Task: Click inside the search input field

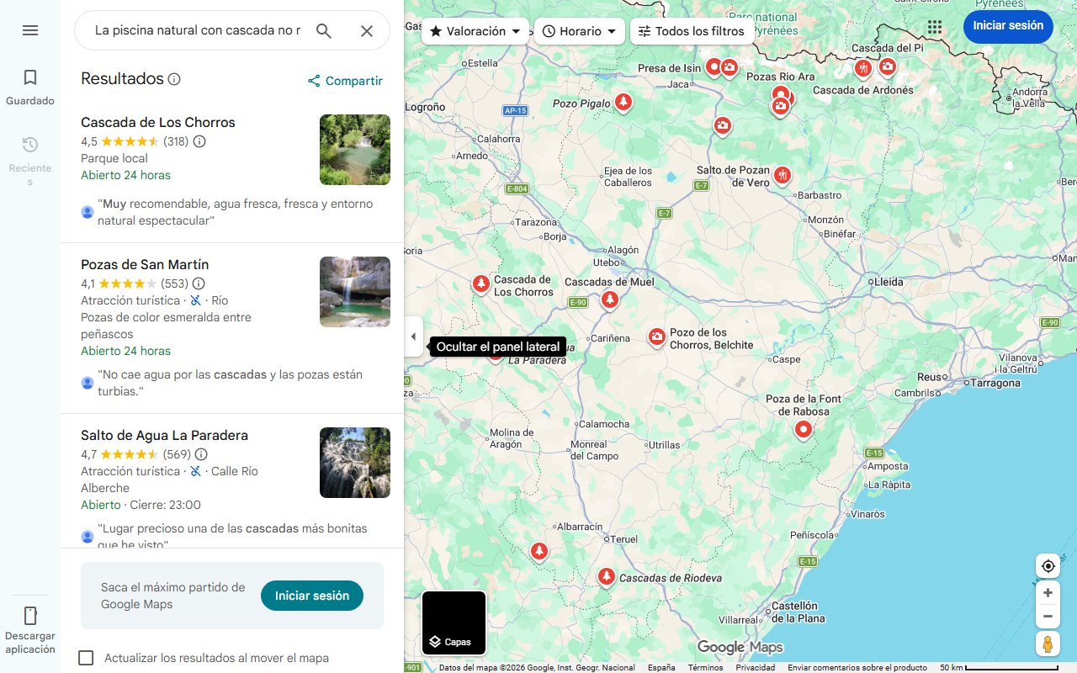Action: 194,30
